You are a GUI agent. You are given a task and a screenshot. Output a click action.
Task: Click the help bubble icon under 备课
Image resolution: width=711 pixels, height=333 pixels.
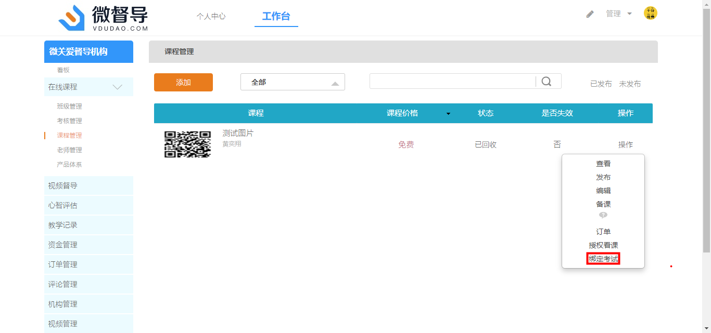[603, 215]
